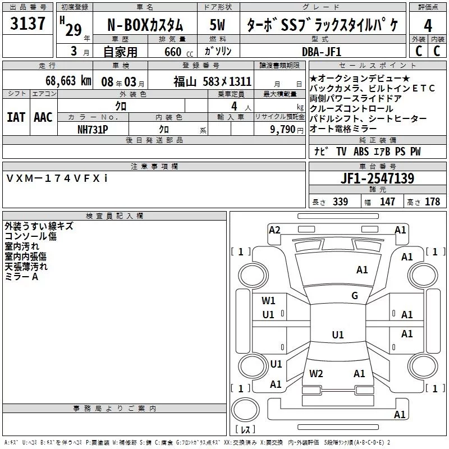Click the A2 damage mark on the car diagram
449x449 pixels.
pos(274,230)
